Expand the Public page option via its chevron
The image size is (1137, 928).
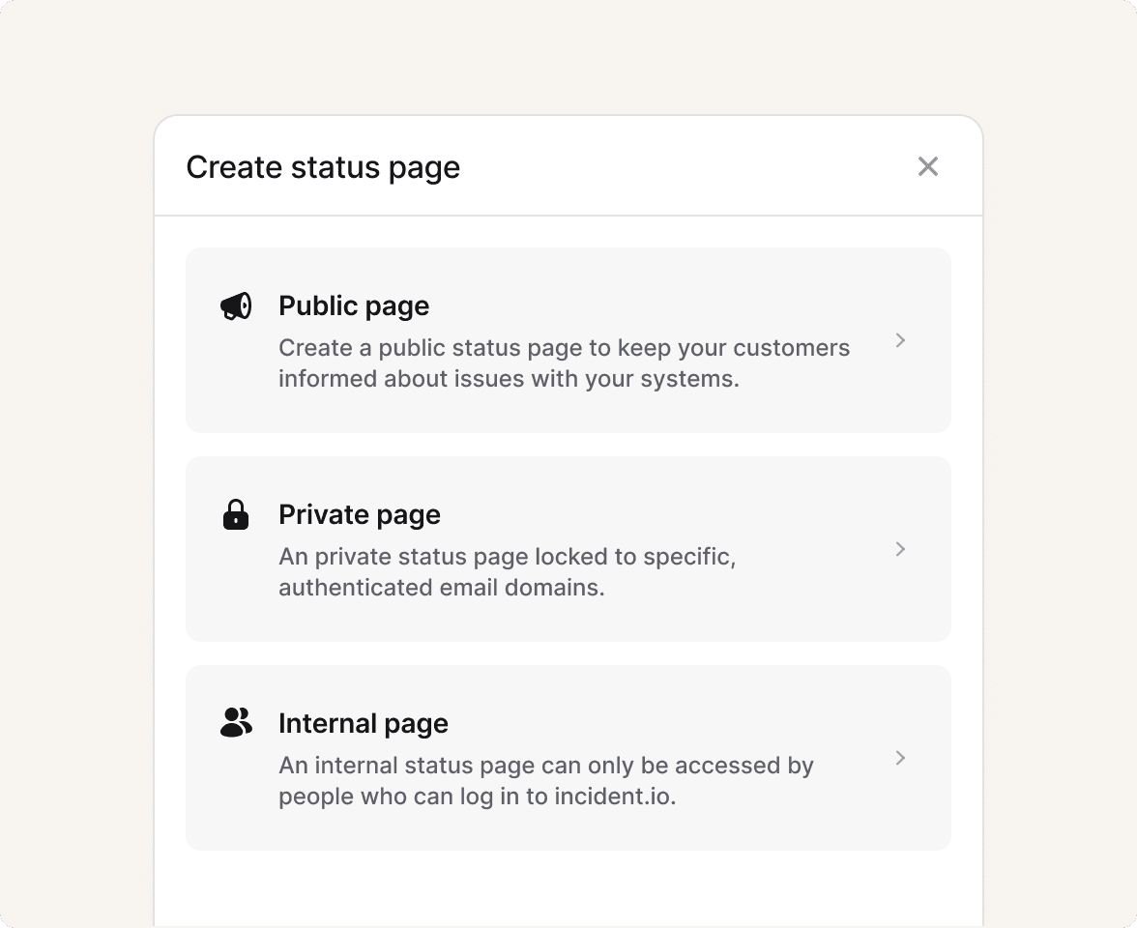point(900,340)
